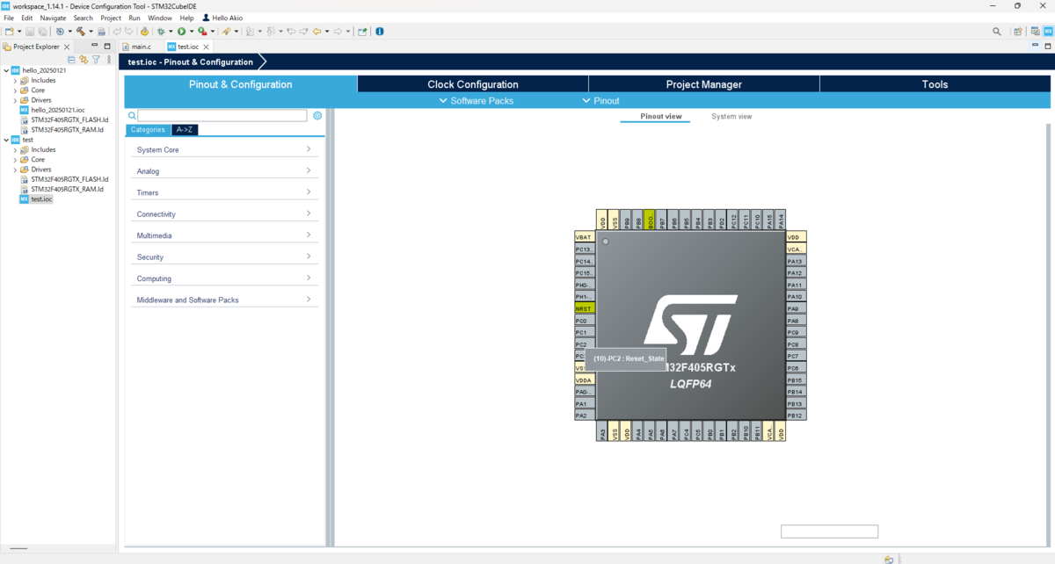Click the pin search box below the chip

(829, 531)
